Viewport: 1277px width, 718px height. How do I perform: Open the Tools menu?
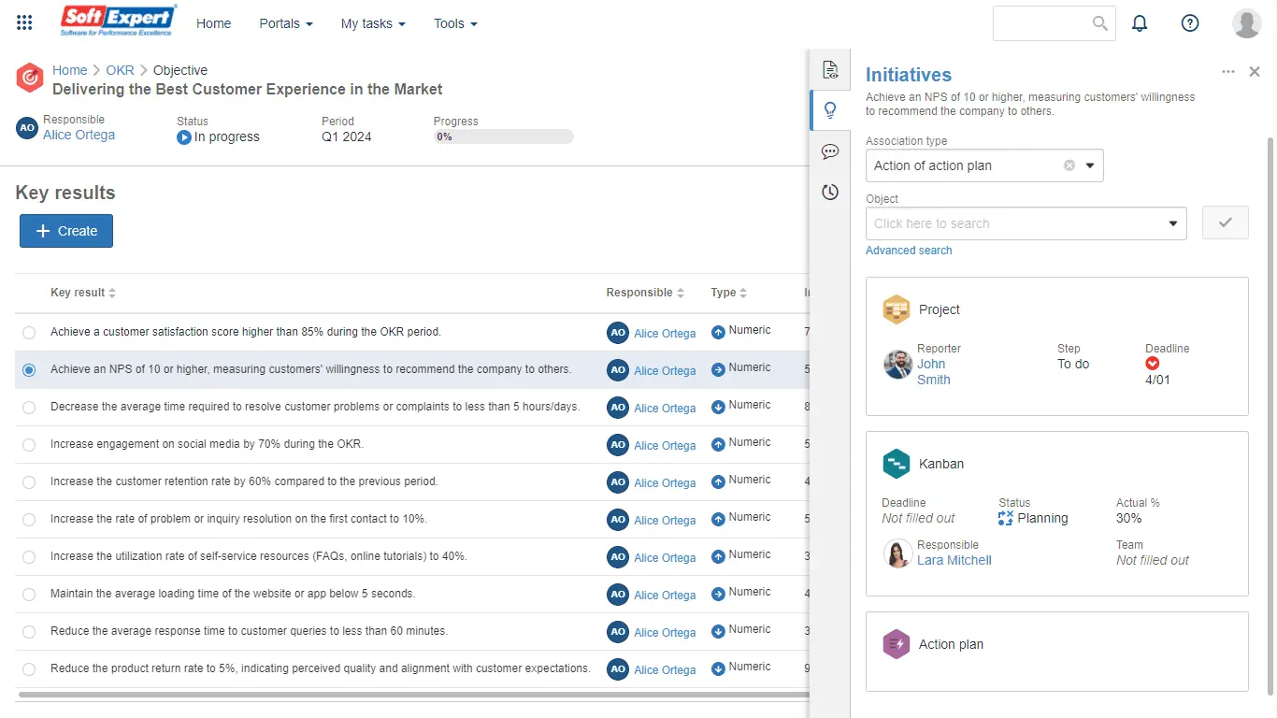coord(455,23)
